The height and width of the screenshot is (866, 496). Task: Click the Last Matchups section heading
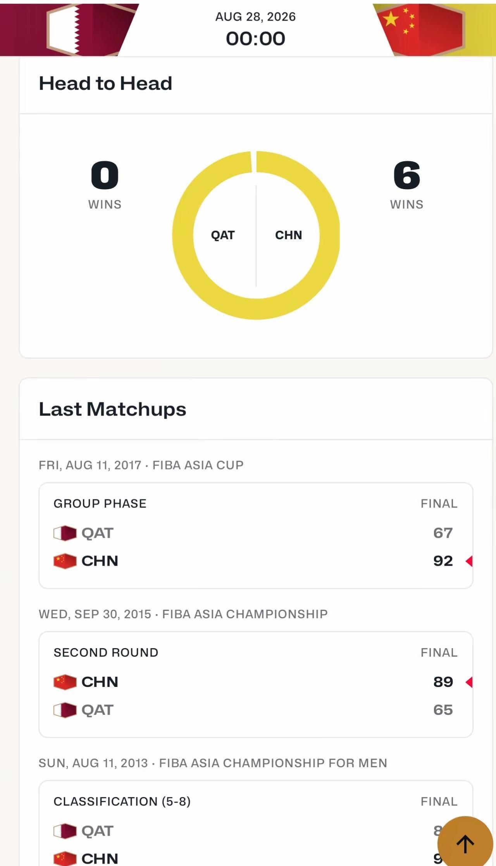pyautogui.click(x=112, y=409)
